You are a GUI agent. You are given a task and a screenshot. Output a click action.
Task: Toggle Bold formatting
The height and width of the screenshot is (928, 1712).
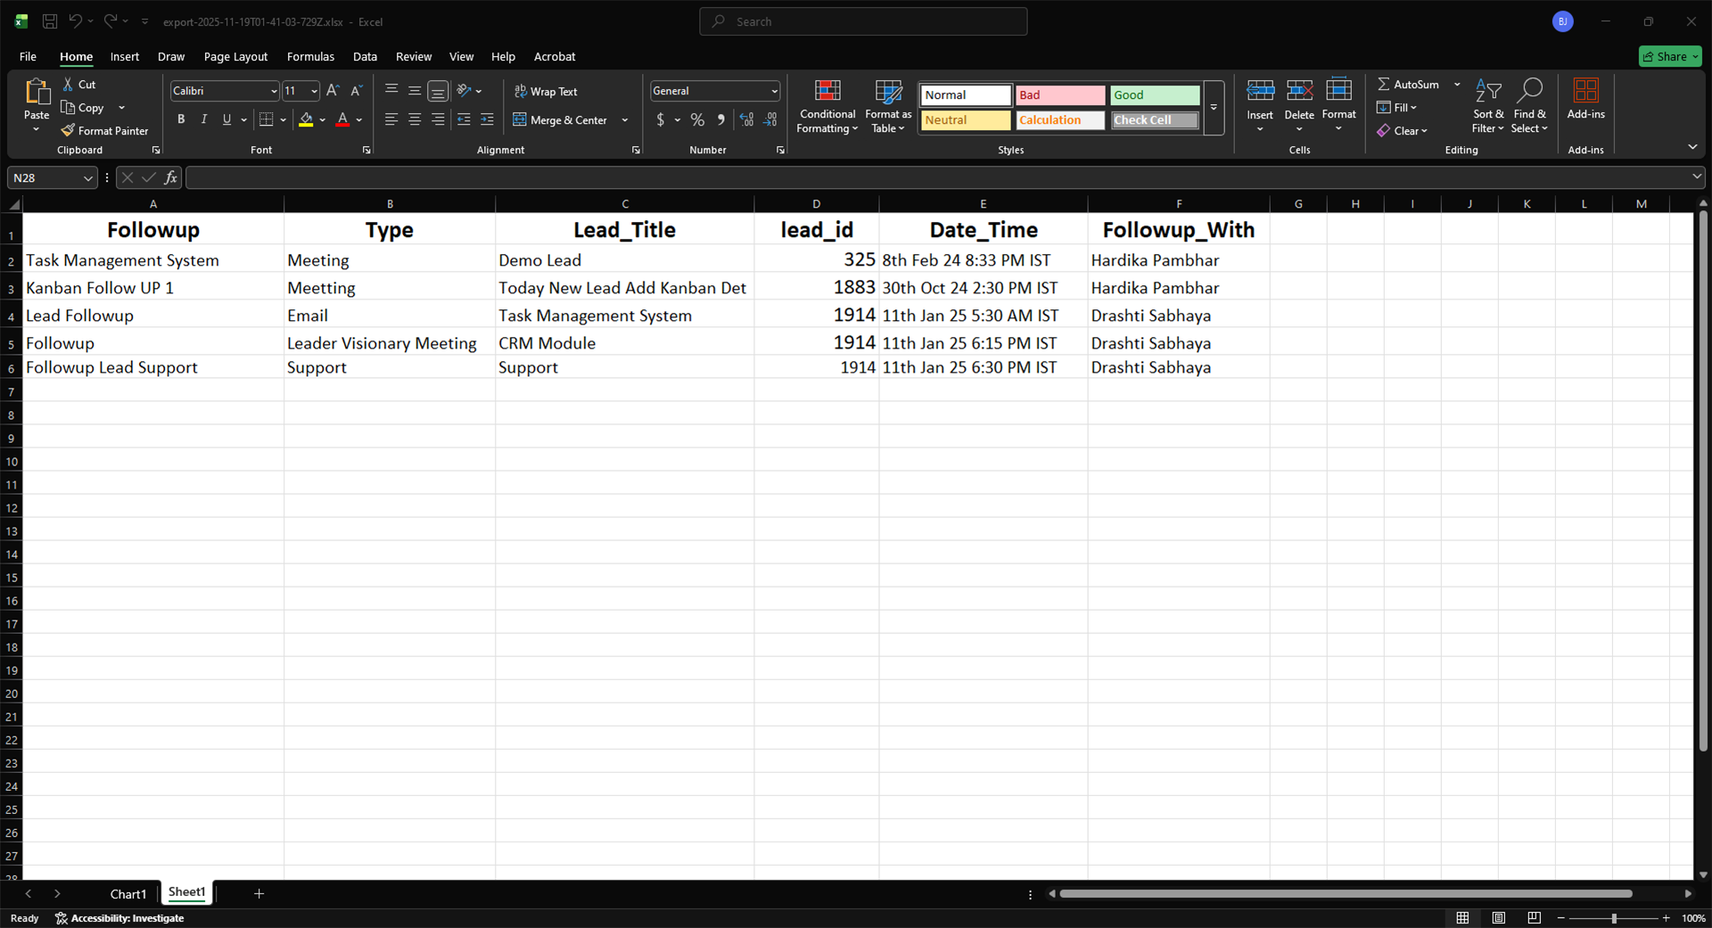coord(181,120)
